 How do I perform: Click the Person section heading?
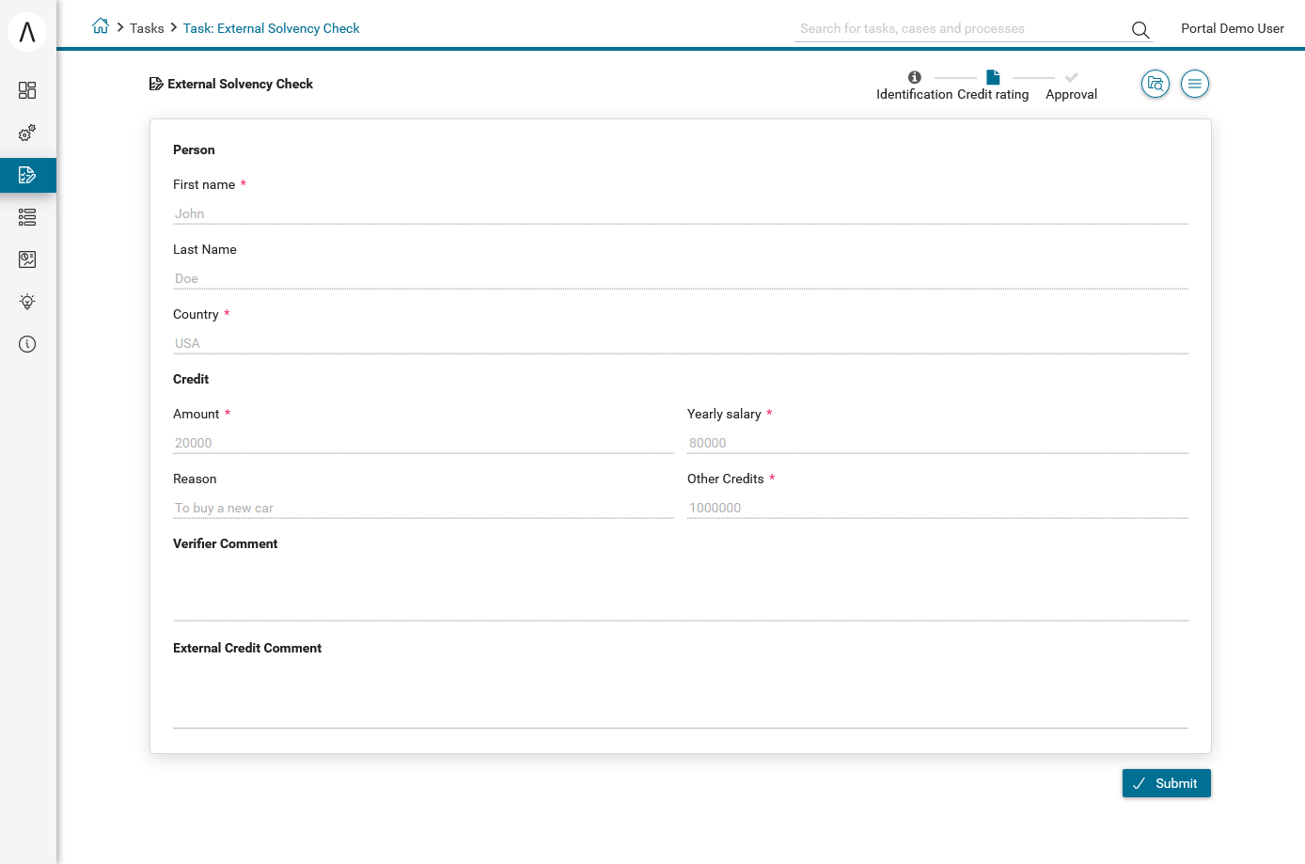194,149
